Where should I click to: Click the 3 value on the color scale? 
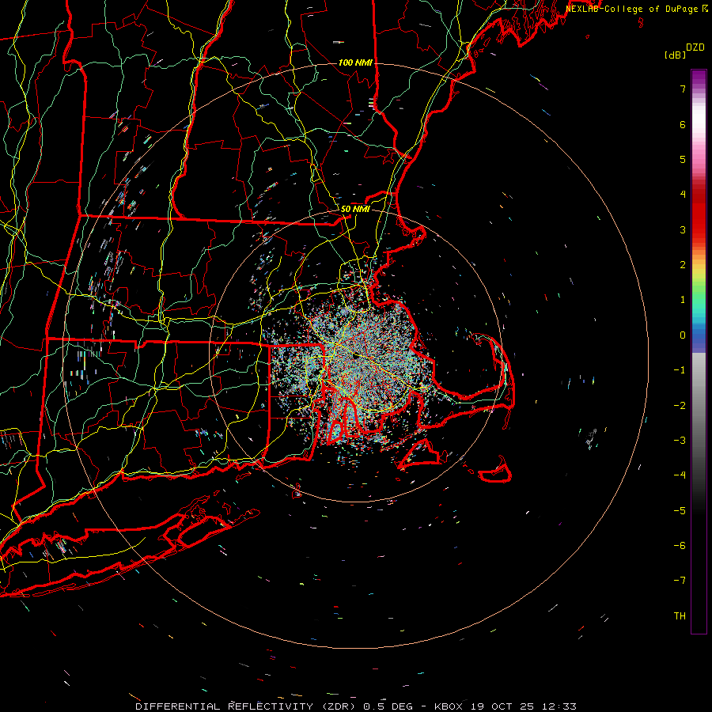683,229
